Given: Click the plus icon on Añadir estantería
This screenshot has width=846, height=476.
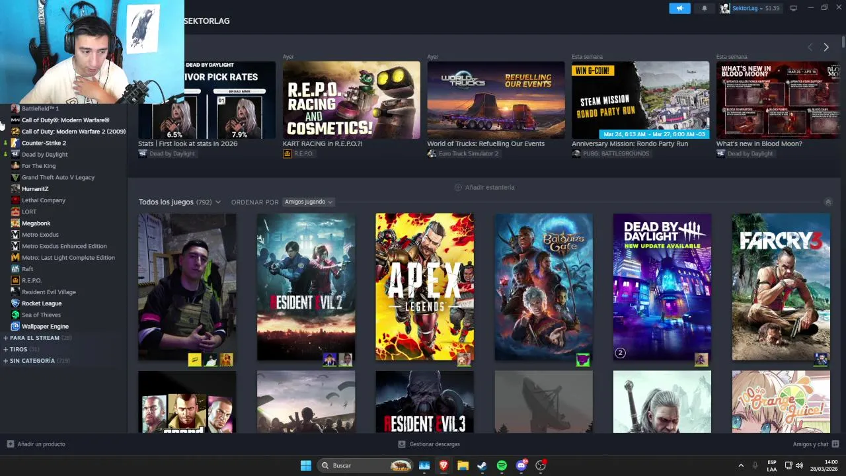Looking at the screenshot, I should [x=458, y=187].
